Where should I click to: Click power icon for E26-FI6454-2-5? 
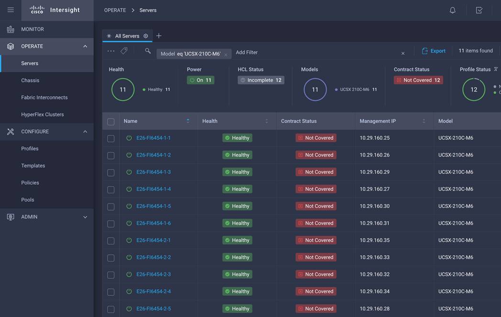[x=129, y=309]
